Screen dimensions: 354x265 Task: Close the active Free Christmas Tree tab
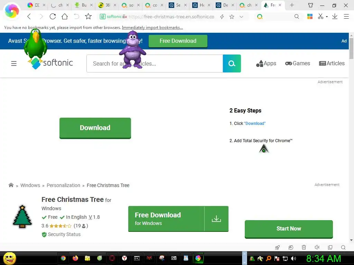click(x=280, y=5)
